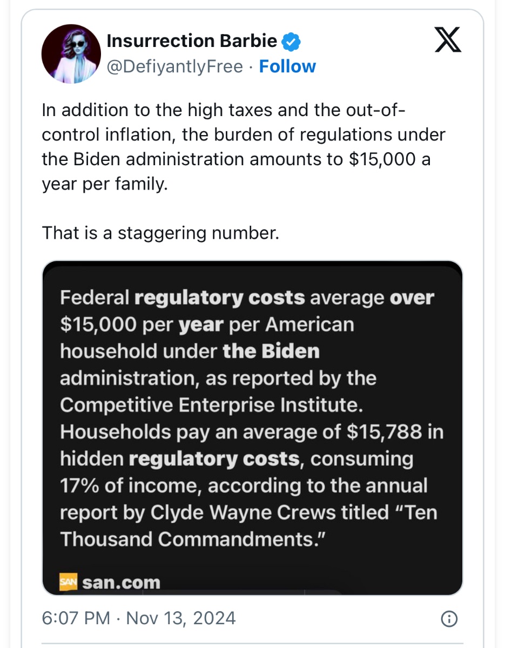Open the tweet info icon near the timestamp
The height and width of the screenshot is (648, 505).
pyautogui.click(x=449, y=619)
